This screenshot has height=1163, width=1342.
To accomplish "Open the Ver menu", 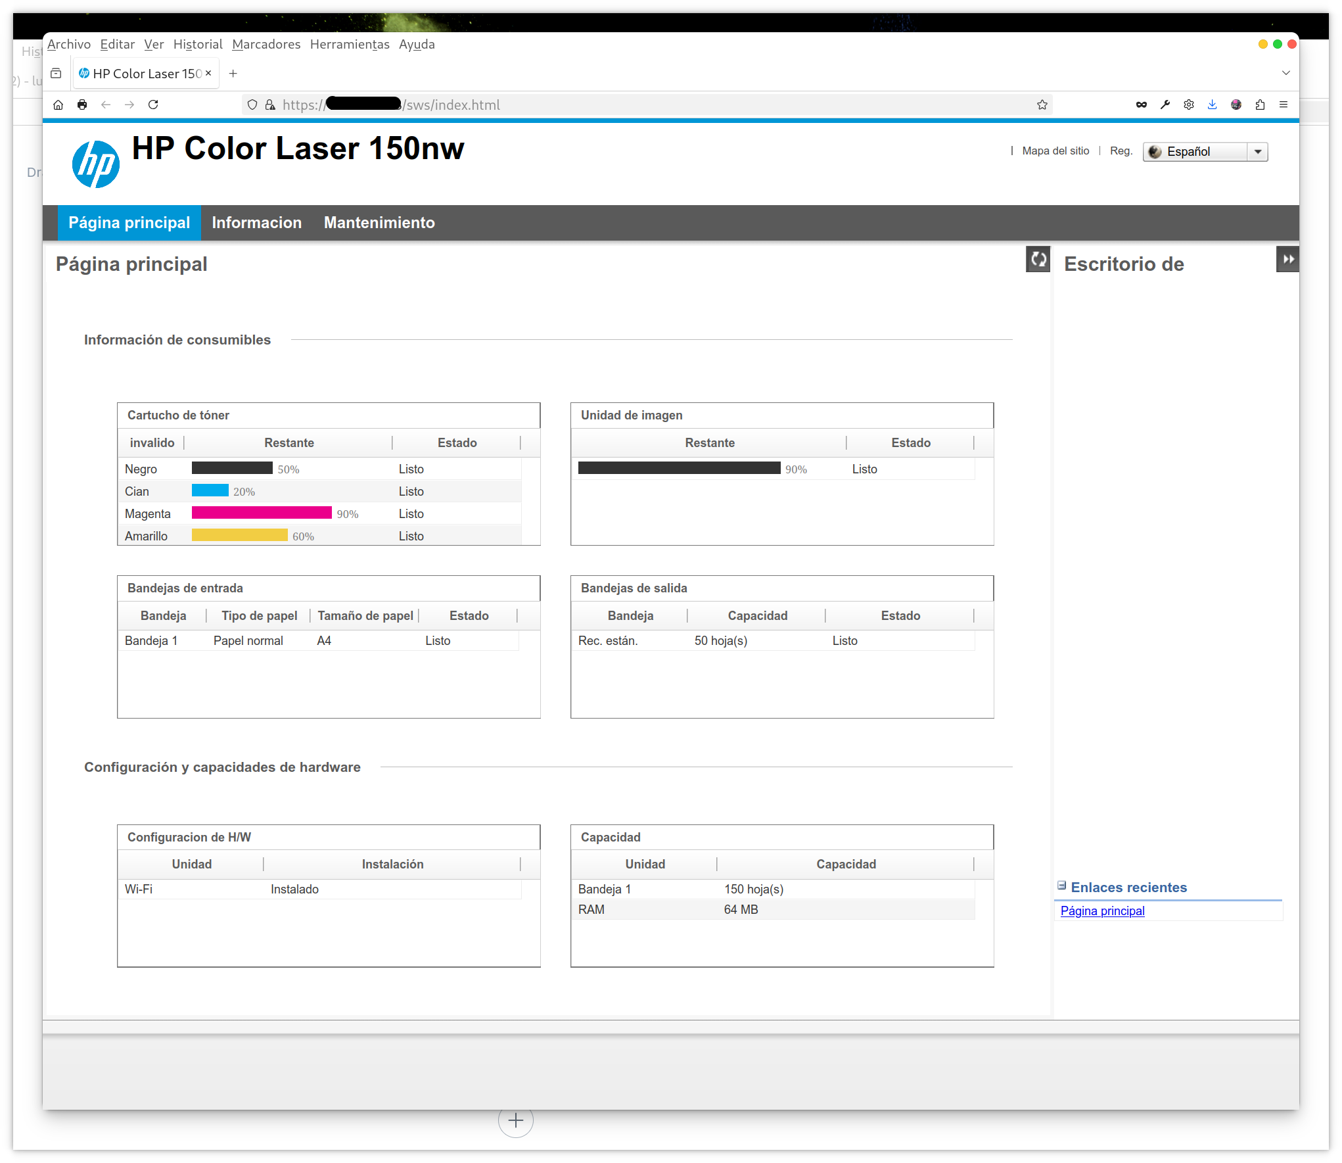I will pyautogui.click(x=154, y=44).
